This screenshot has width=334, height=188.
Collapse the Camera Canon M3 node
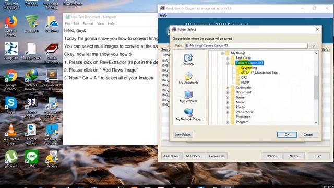[x=228, y=63]
